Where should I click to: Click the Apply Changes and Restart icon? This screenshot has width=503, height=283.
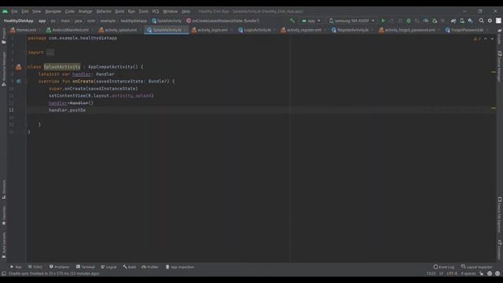(x=391, y=20)
